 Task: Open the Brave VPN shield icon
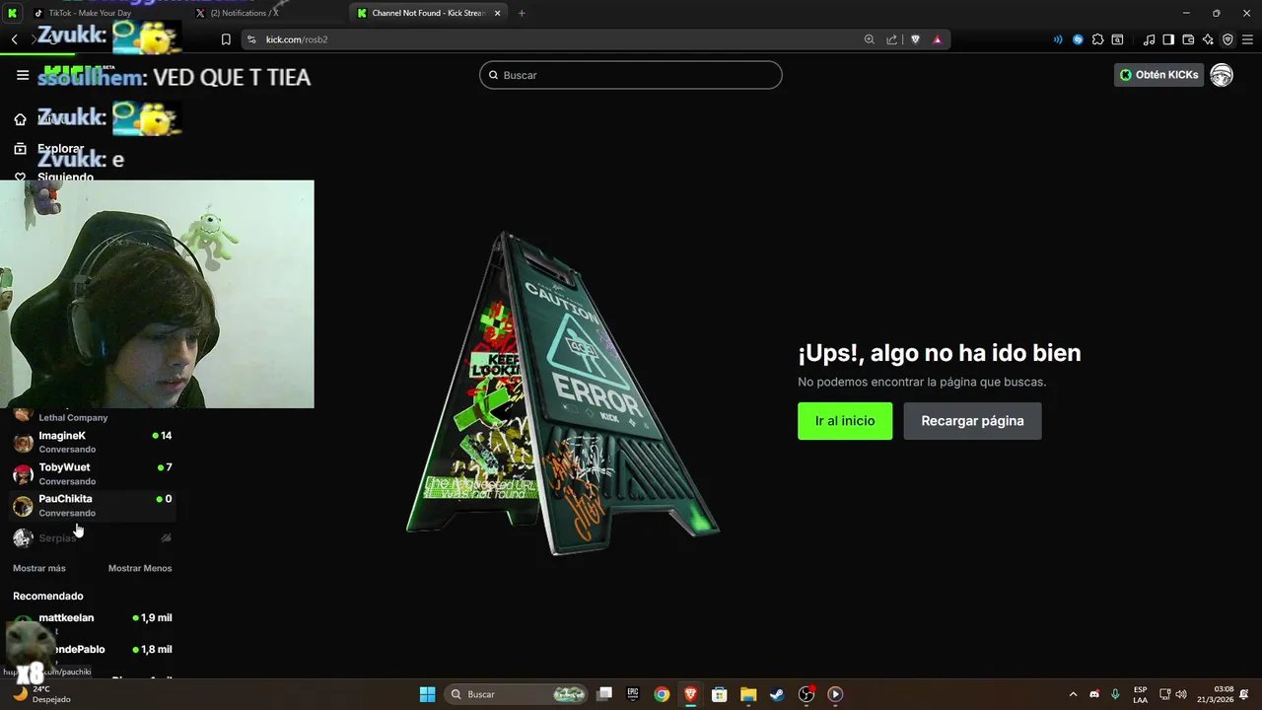[1227, 39]
